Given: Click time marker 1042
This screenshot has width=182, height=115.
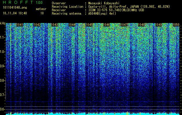Looking at the screenshot, I should (x=37, y=25).
